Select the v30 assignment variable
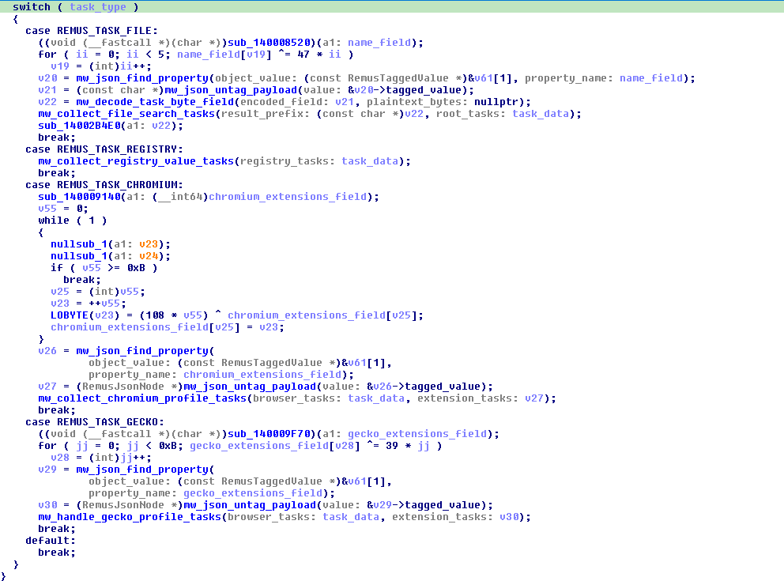 tap(47, 505)
